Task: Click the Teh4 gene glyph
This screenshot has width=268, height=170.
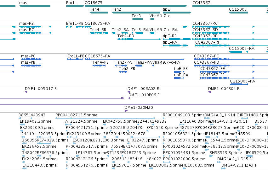Action: click(99, 13)
